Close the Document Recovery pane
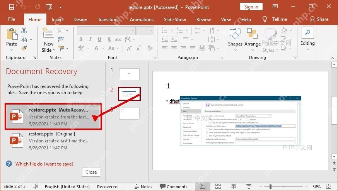 tap(91, 172)
